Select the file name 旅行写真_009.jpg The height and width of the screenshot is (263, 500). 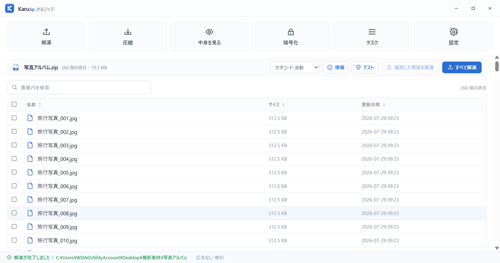coord(57,227)
